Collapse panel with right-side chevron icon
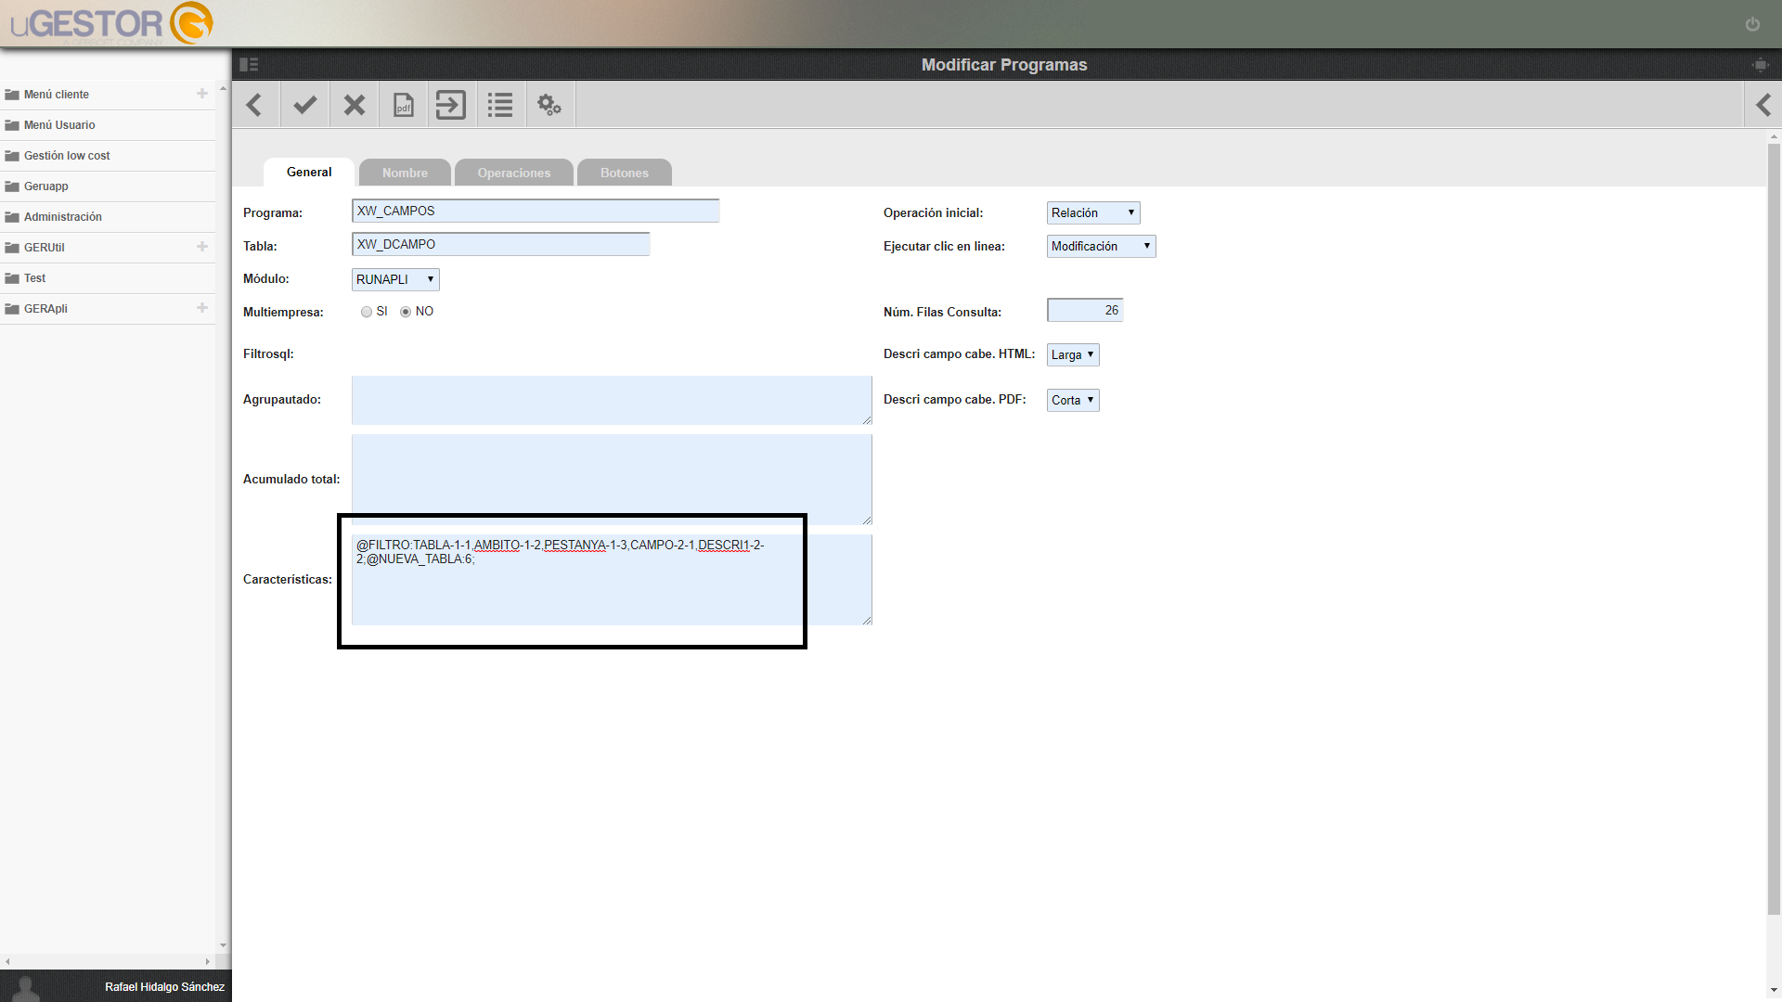The width and height of the screenshot is (1782, 1002). (1763, 105)
